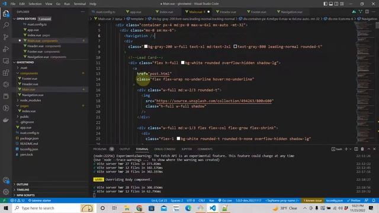Viewport: 379px width, 213px height.
Task: Click errors and warnings count in status bar
Action: (x=17, y=201)
